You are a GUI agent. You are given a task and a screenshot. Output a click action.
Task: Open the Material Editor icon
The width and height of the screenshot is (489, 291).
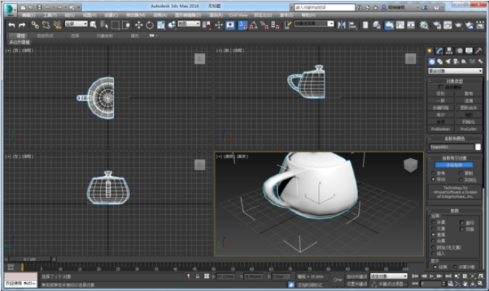click(423, 25)
